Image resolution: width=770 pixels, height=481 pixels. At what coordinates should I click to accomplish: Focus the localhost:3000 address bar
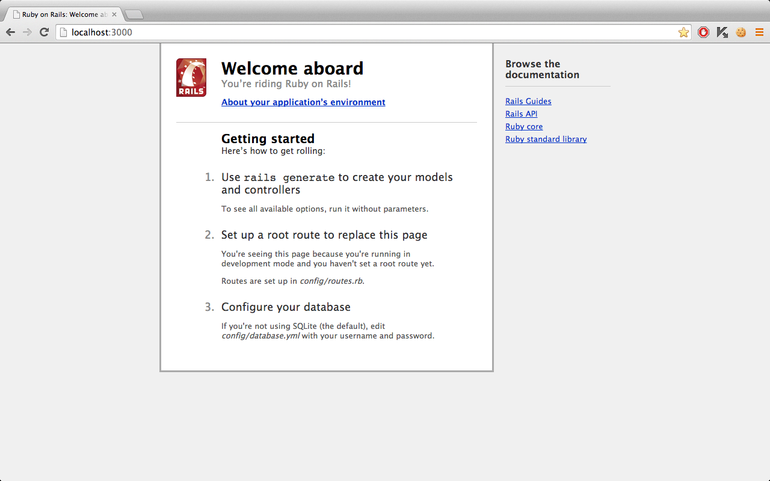373,32
